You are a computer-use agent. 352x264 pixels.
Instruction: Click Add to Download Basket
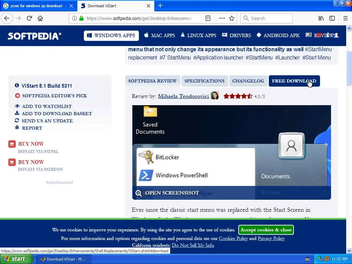click(x=53, y=113)
